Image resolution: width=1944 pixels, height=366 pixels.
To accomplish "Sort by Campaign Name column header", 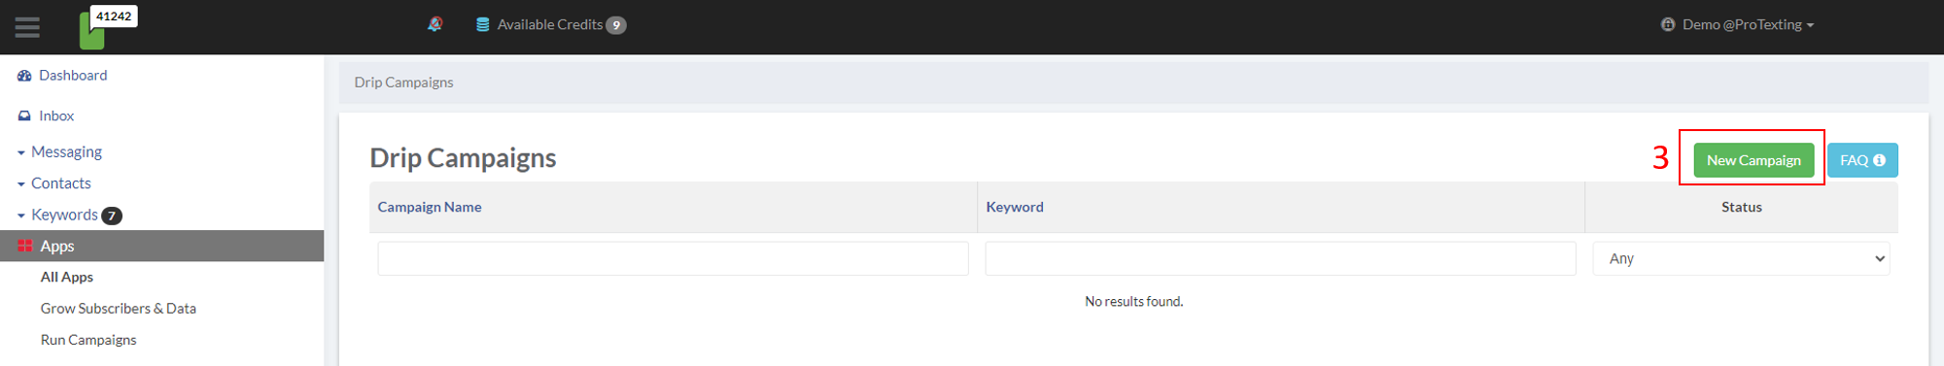I will (x=430, y=207).
